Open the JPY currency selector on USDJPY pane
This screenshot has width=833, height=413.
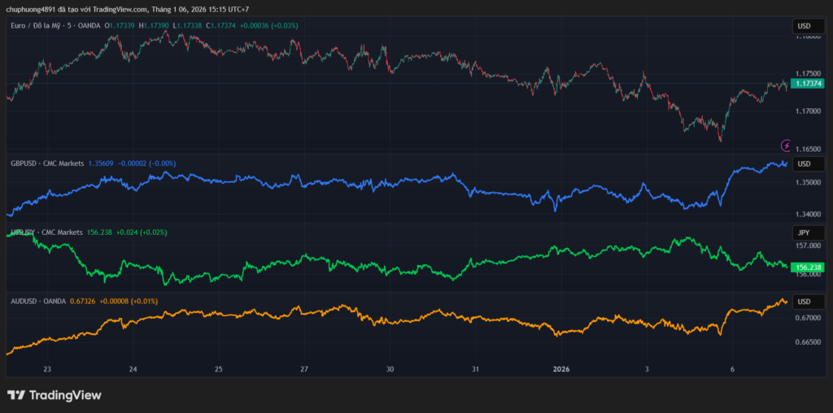coord(804,233)
